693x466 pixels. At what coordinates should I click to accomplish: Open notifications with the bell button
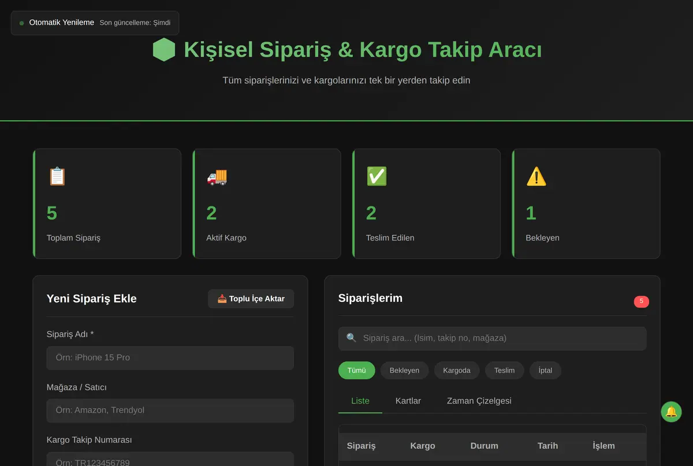point(671,412)
